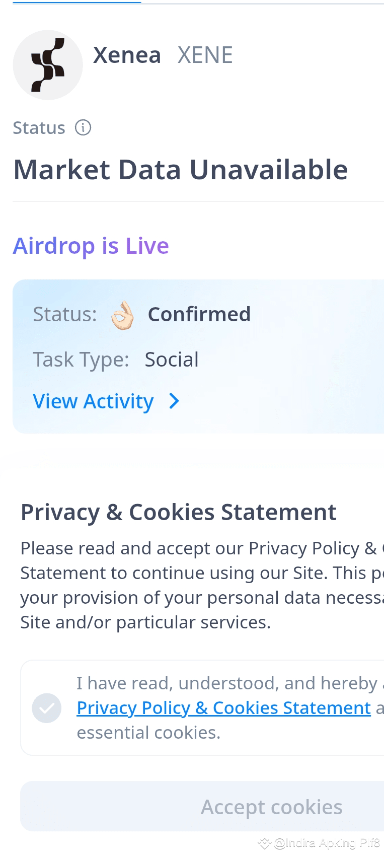The height and width of the screenshot is (854, 384).
Task: Collapse the Confirmed status panel chevron
Action: coord(174,401)
